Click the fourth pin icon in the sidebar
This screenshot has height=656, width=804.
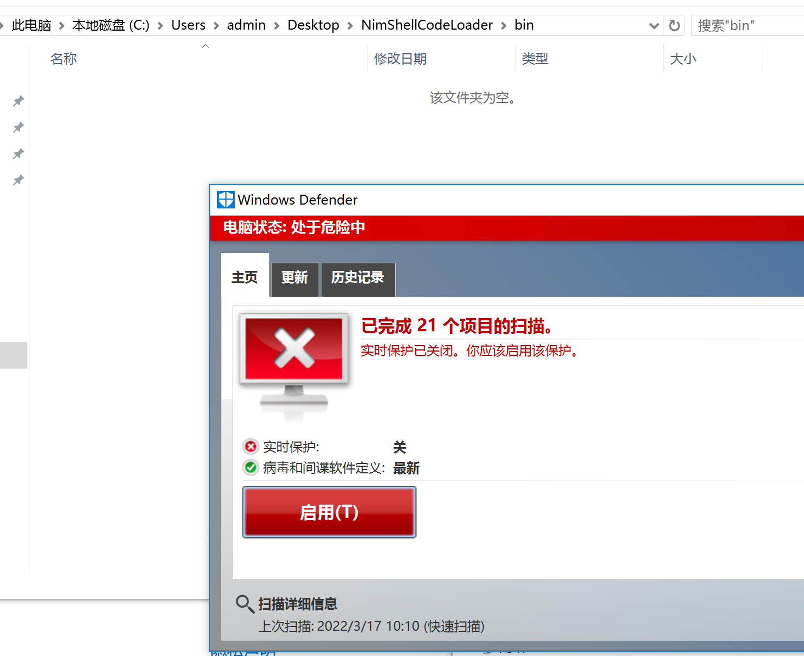tap(19, 180)
